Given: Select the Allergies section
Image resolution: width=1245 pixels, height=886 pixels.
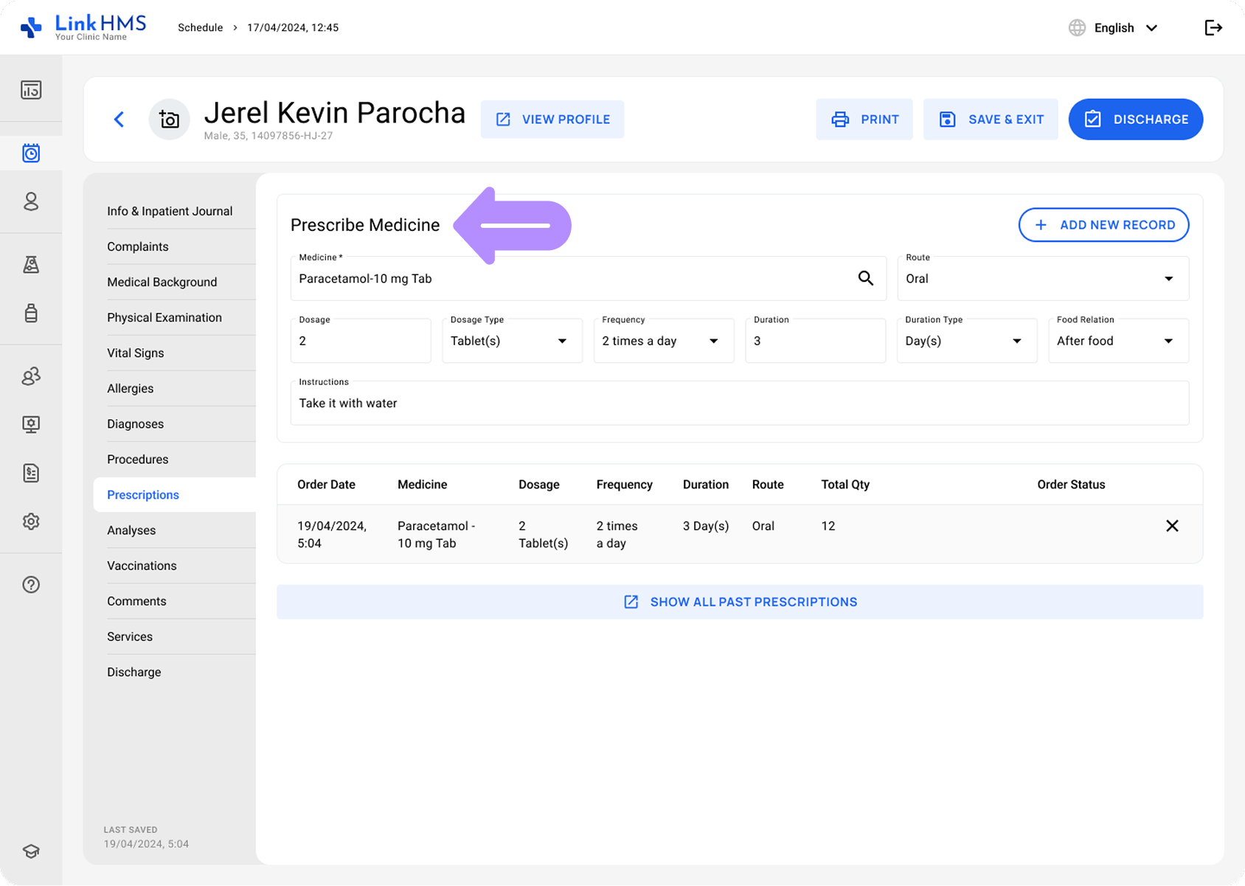Looking at the screenshot, I should tap(131, 388).
